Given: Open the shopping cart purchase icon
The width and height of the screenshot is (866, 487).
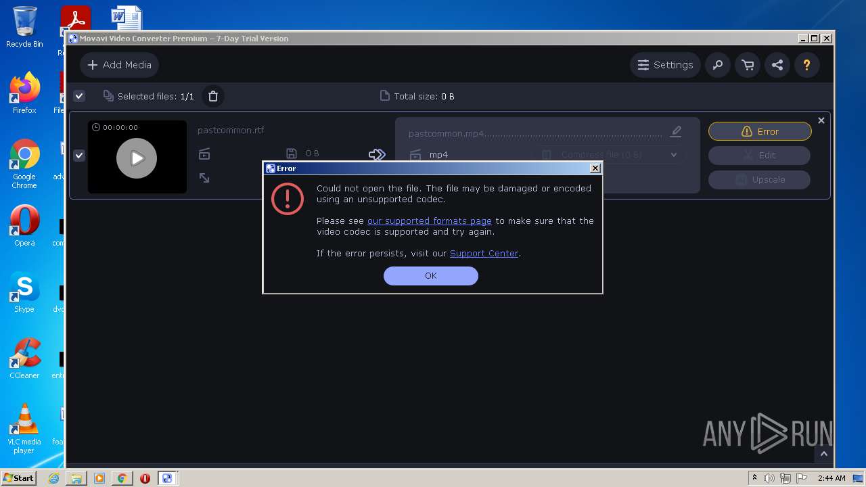Looking at the screenshot, I should pos(748,65).
